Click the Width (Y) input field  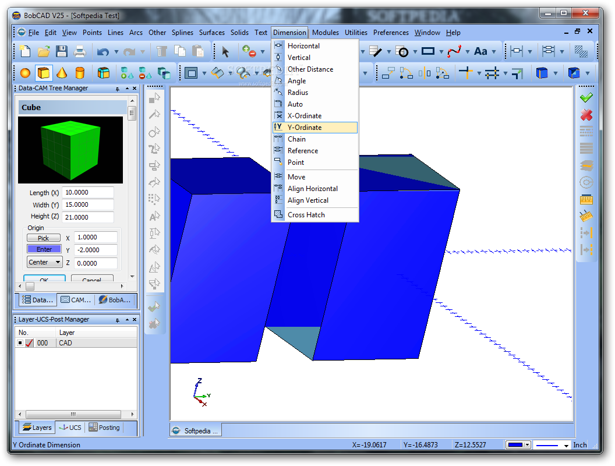[x=88, y=204]
